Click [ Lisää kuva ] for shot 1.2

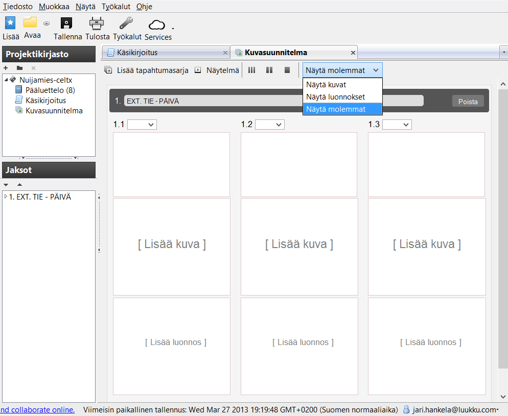coord(299,244)
